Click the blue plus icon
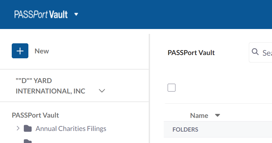 point(20,51)
